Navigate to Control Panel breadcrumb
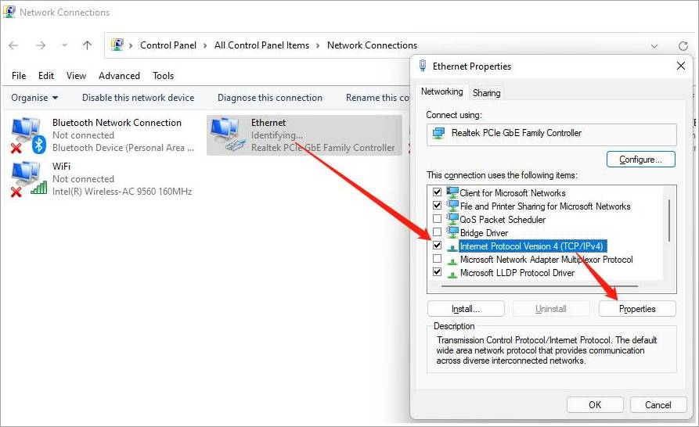The width and height of the screenshot is (699, 427). tap(168, 45)
